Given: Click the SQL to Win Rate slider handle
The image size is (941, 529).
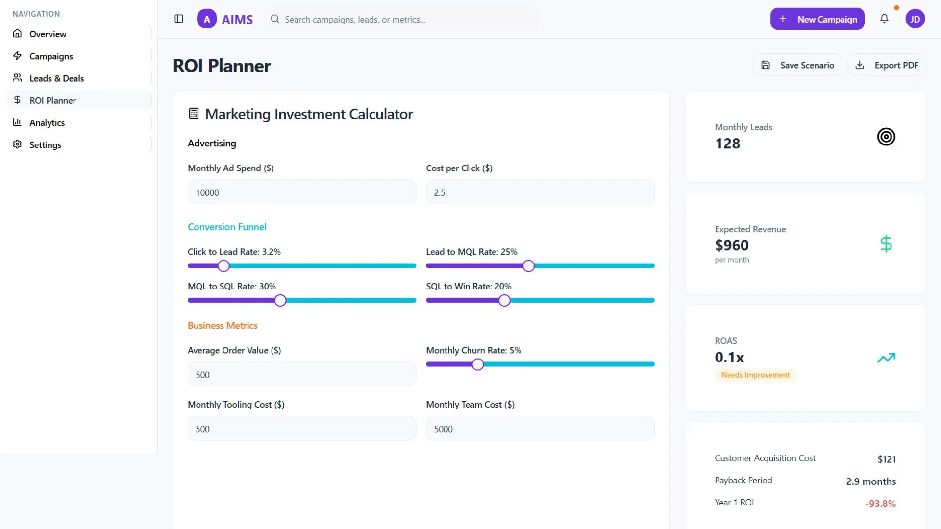Looking at the screenshot, I should tap(504, 300).
